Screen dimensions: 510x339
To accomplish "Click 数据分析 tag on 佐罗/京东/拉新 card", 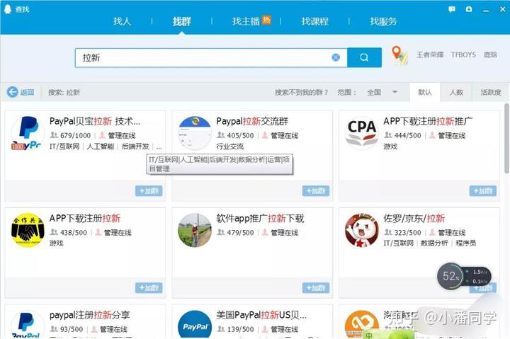I will [x=434, y=243].
